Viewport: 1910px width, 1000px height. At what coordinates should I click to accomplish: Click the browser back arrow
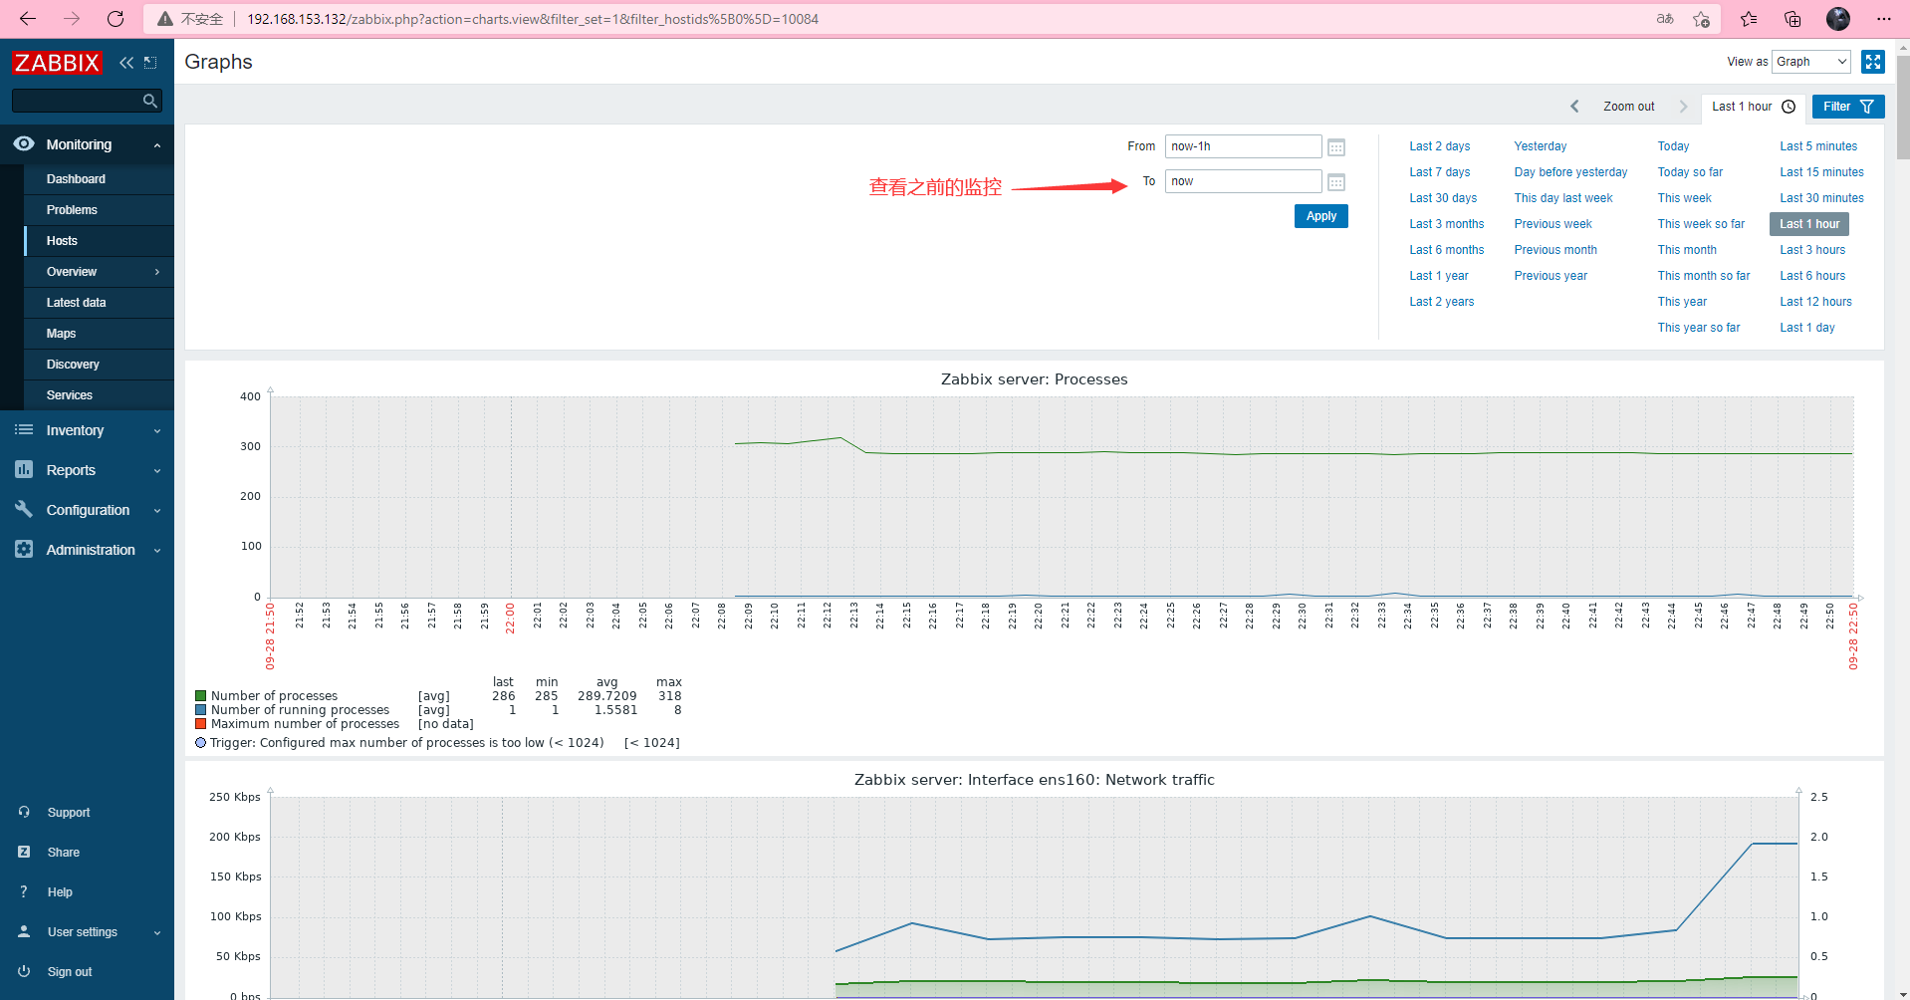click(x=28, y=19)
